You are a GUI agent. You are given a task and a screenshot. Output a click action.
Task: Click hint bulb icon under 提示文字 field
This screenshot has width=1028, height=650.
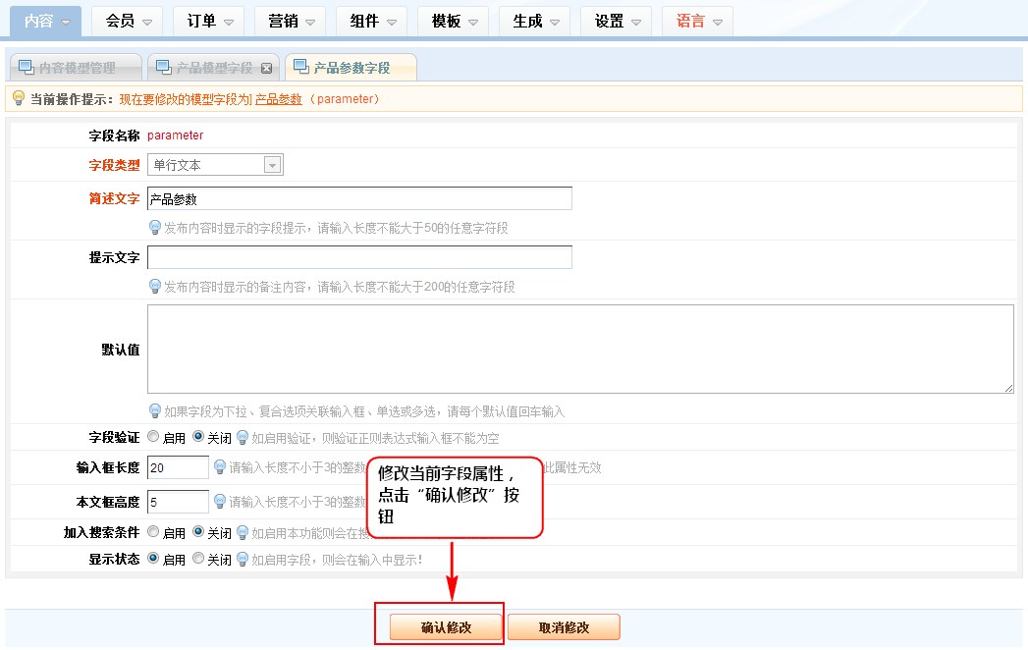coord(154,287)
